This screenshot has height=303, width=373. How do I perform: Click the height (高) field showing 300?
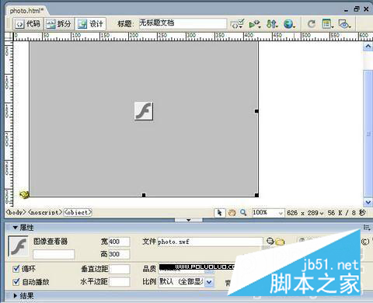click(x=119, y=254)
